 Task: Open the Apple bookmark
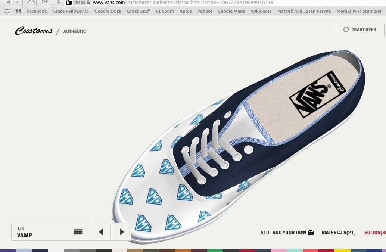[186, 11]
